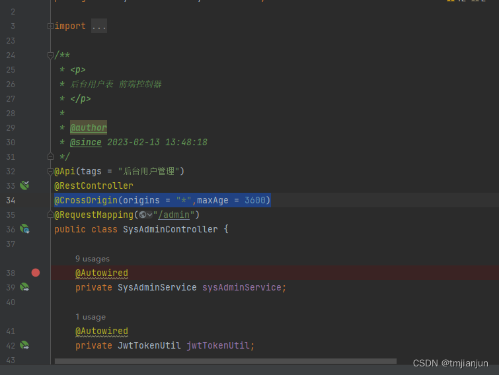This screenshot has width=499, height=375.
Task: Click the jwtTokenUtil field name
Action: tap(218, 346)
